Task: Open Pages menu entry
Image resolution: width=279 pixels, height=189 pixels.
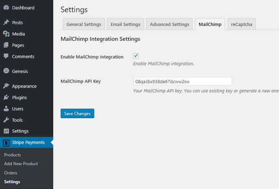Action: point(18,46)
